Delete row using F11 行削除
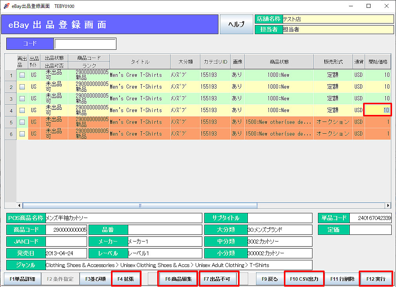This screenshot has height=287, width=396. coord(342,279)
